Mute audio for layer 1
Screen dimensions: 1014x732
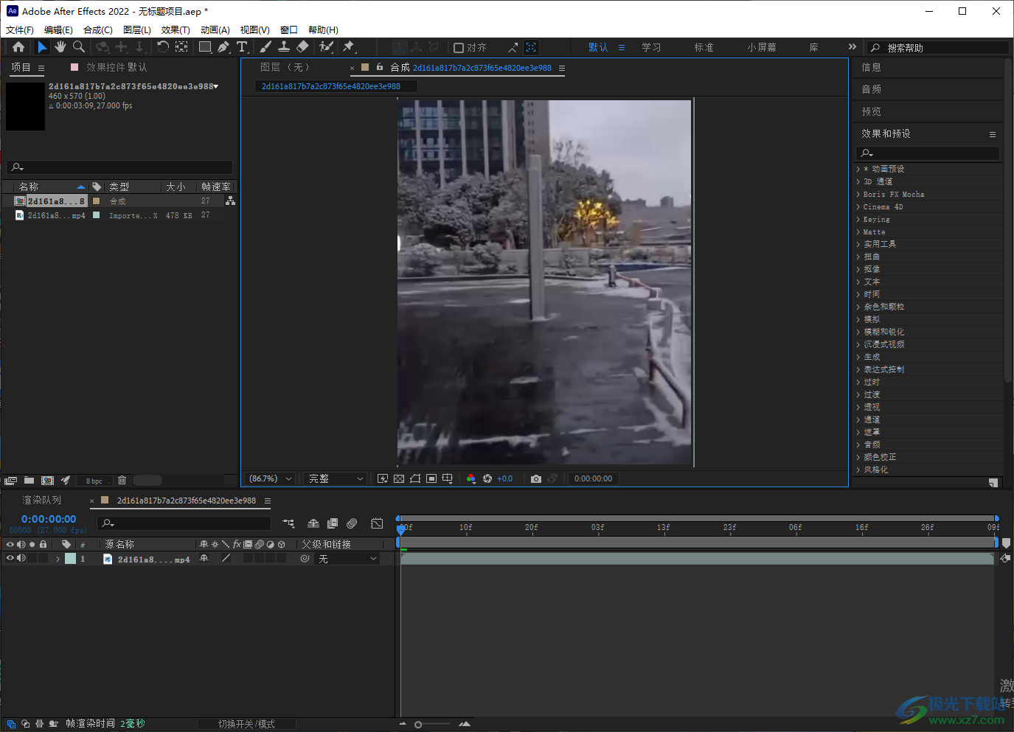point(21,558)
